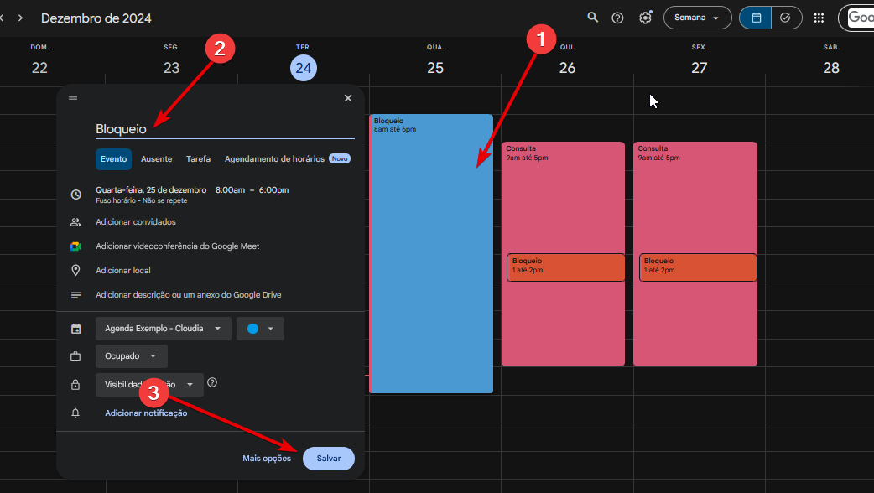Open Thursday's Bloqueio 1 até 2pm
Screen dimensions: 874x493
(x=566, y=267)
